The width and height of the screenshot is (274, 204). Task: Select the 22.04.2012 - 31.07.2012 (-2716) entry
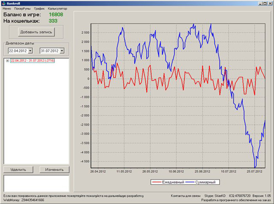(x=32, y=61)
